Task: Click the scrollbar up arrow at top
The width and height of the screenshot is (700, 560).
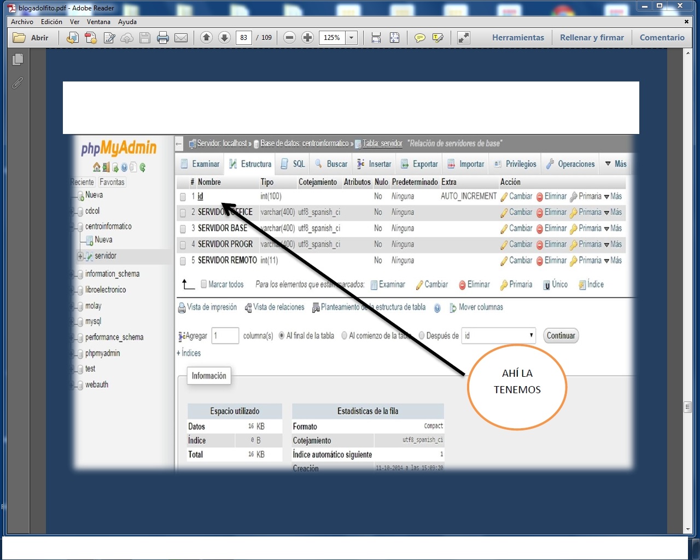Action: click(x=688, y=53)
